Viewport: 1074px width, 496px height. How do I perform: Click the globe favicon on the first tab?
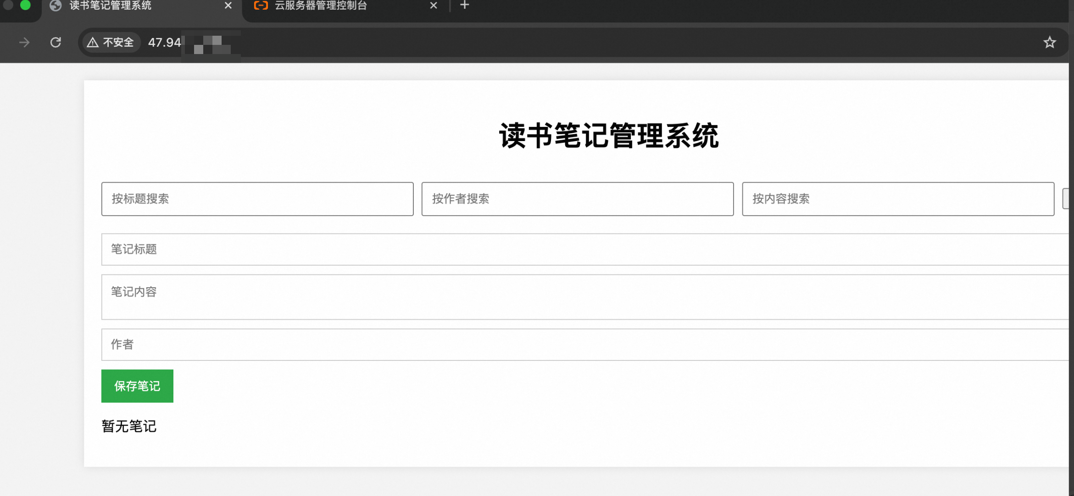[56, 5]
